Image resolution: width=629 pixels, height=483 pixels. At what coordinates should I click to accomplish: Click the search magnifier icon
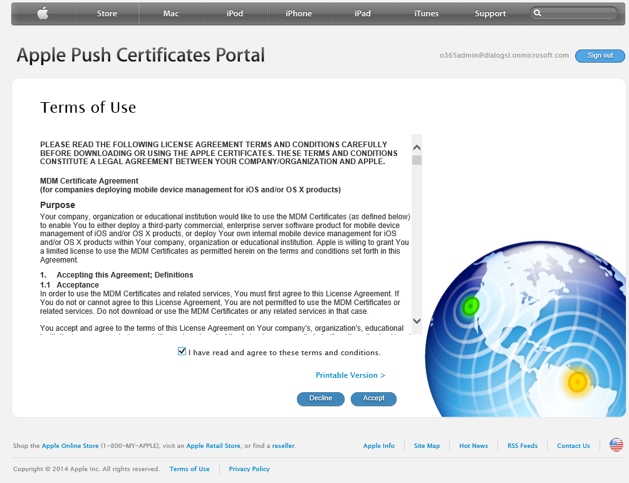538,13
